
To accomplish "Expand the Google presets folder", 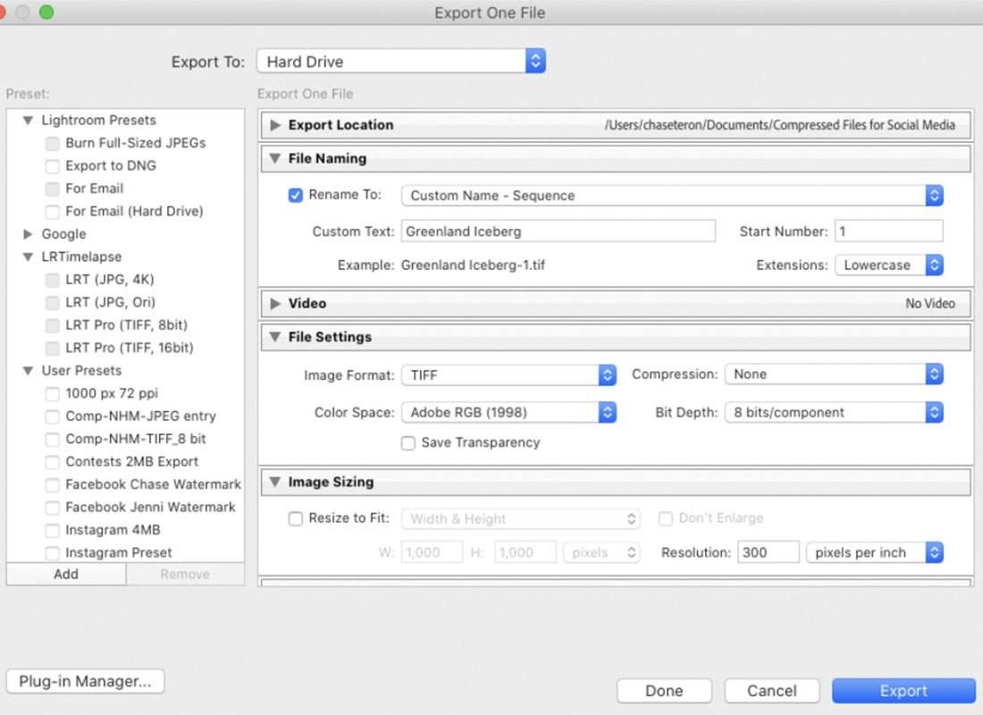I will (x=28, y=234).
